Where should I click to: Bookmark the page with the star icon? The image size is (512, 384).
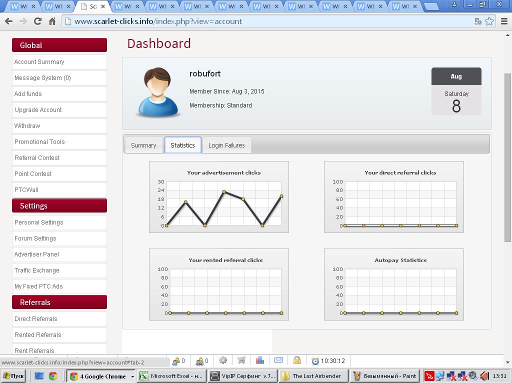[x=489, y=21]
